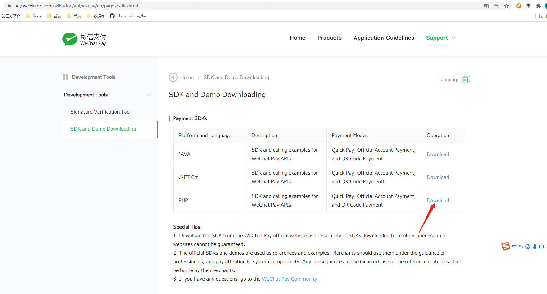This screenshot has width=547, height=294.
Task: Click the site lock icon in address bar
Action: tap(9, 6)
